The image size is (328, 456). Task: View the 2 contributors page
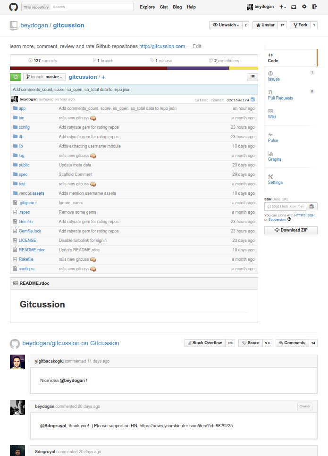(x=224, y=60)
